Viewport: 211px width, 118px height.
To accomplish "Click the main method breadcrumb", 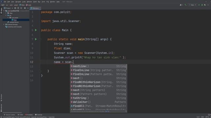I will 29,5.
